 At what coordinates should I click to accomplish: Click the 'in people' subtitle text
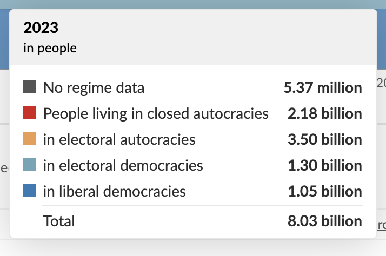(x=50, y=48)
